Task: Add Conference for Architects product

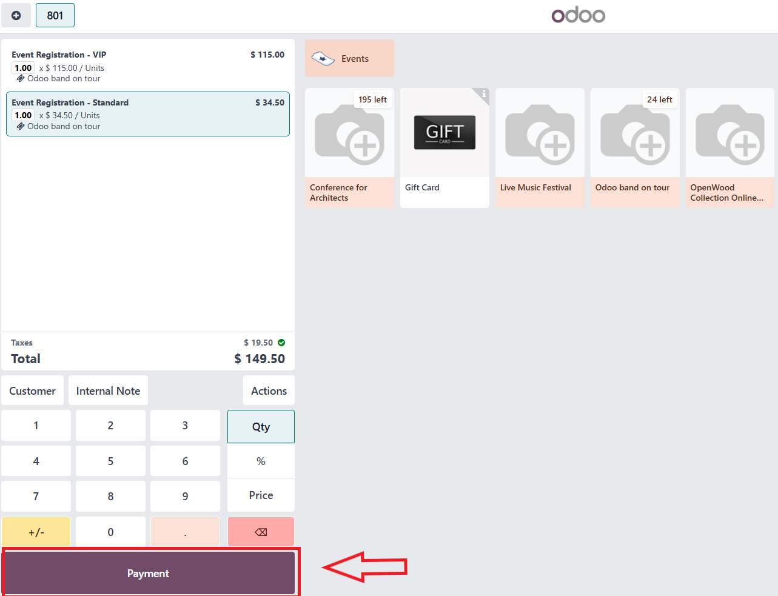Action: pos(349,148)
